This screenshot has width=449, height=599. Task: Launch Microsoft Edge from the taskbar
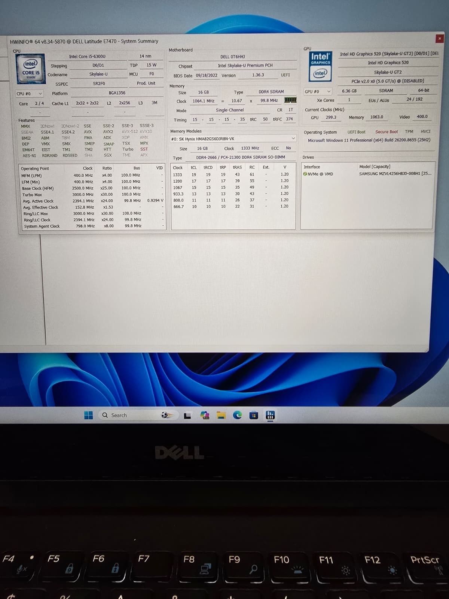click(x=237, y=415)
